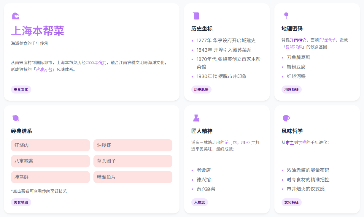Viewport: 364px width, 217px height.
Task: Click the 江南粮仓 highlighted text
Action: point(298,40)
